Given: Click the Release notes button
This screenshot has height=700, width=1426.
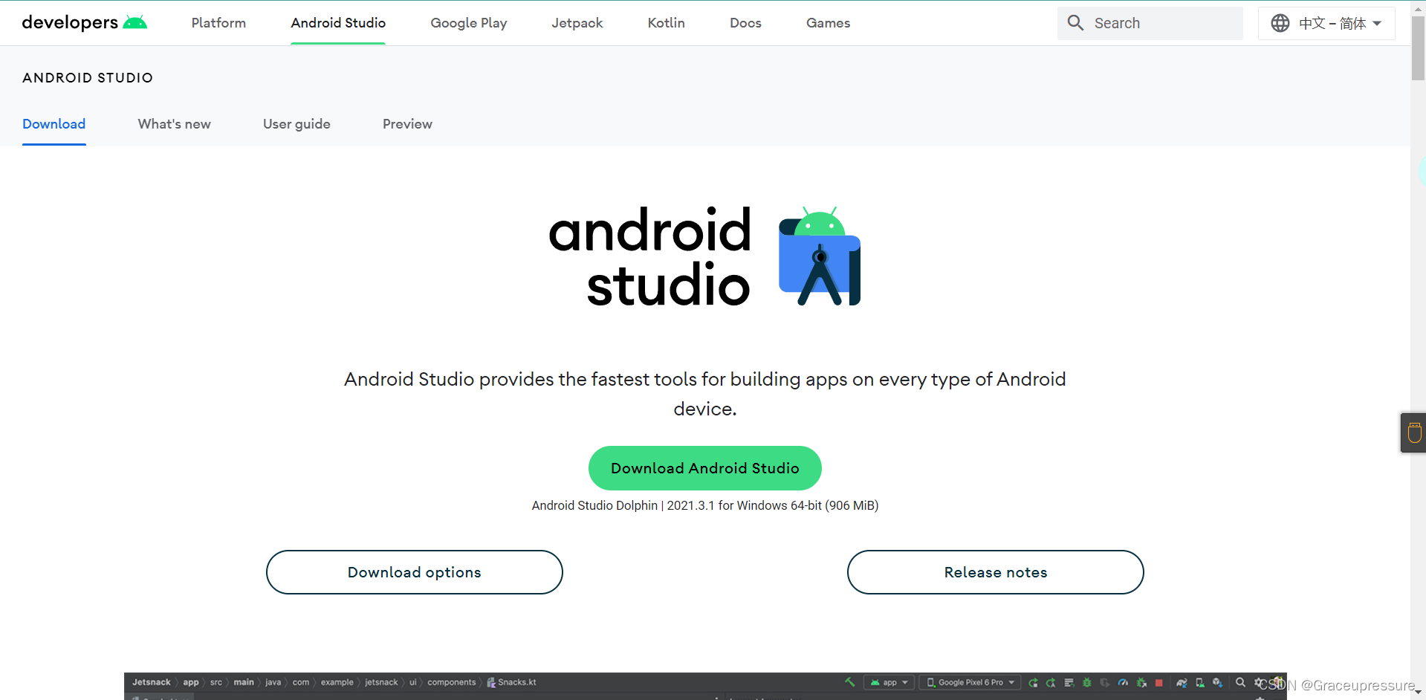Looking at the screenshot, I should coord(996,572).
